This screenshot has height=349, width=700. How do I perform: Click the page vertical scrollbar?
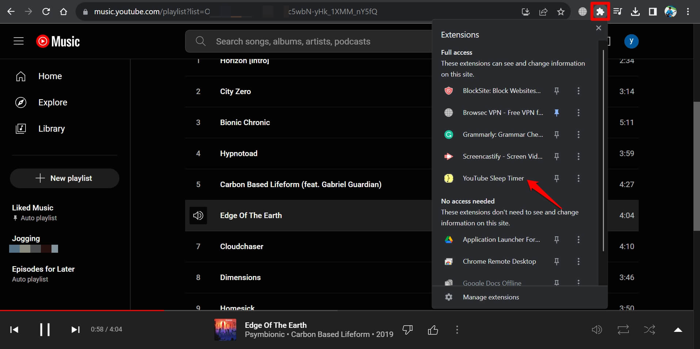point(697,166)
